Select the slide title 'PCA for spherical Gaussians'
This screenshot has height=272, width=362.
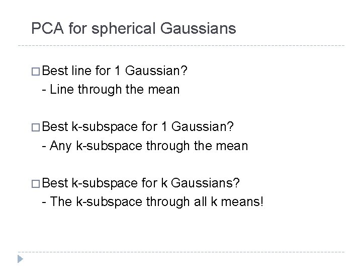point(133,29)
